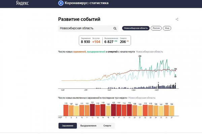Select the Новосибирская область region chip
Screen dimensions: 202x134
pos(135,28)
